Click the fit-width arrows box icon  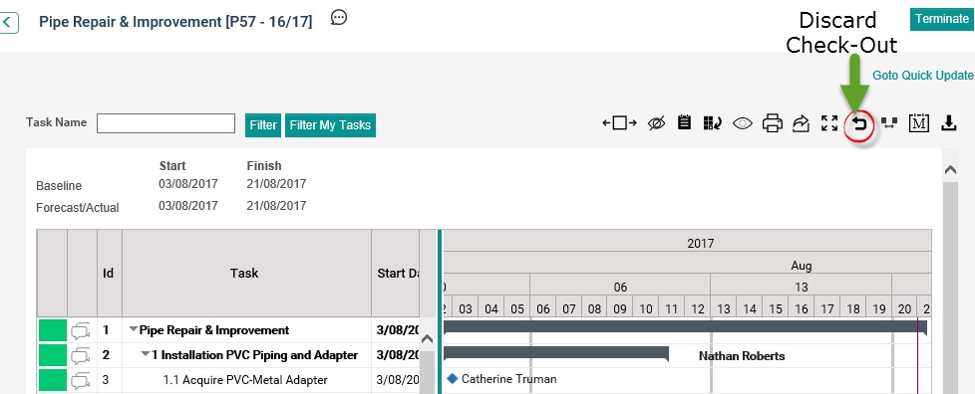tap(619, 123)
